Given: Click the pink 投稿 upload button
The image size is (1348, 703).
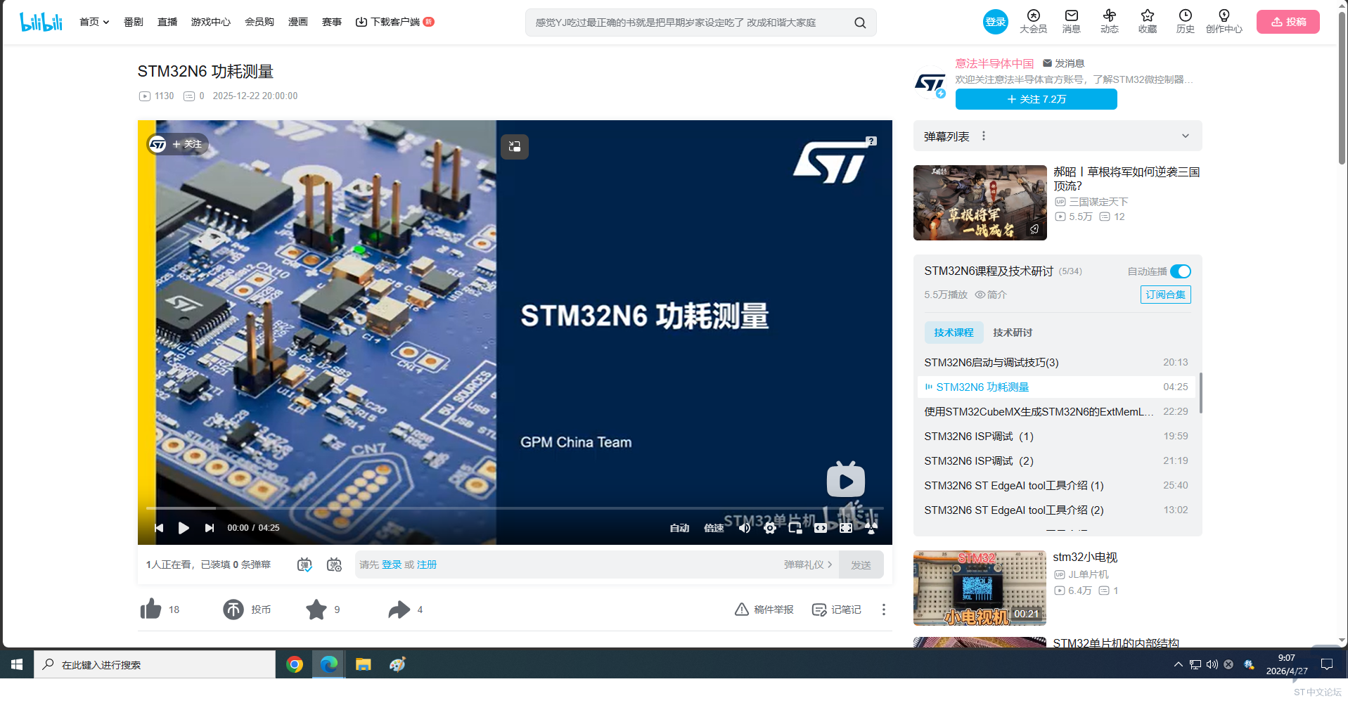Looking at the screenshot, I should 1288,22.
